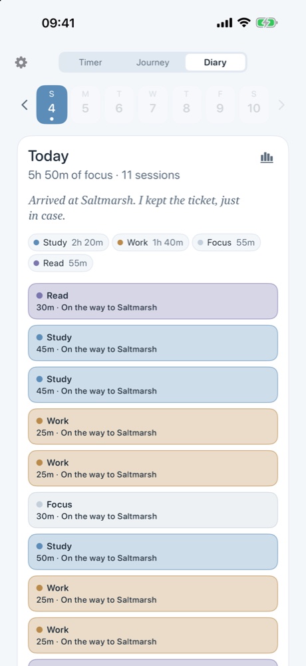Open the bar chart statistics icon

(x=267, y=158)
